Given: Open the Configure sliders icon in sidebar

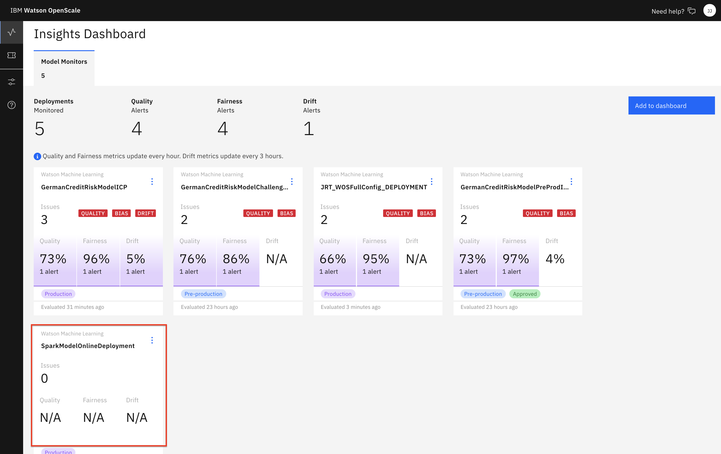Looking at the screenshot, I should click(11, 81).
